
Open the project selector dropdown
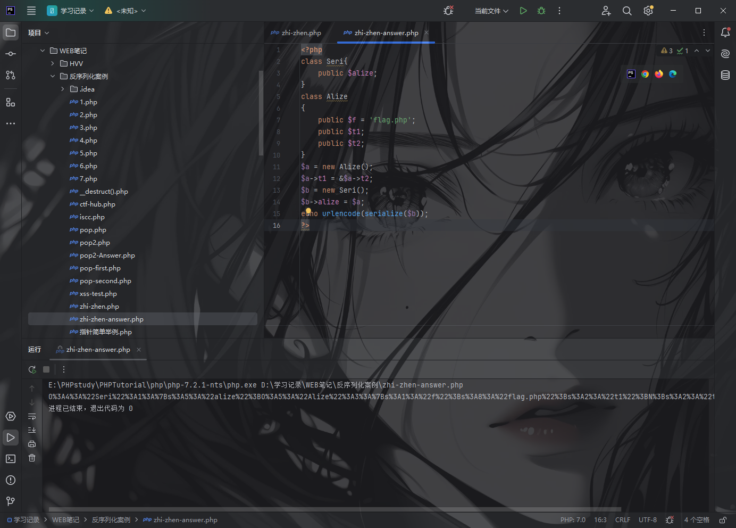point(71,11)
